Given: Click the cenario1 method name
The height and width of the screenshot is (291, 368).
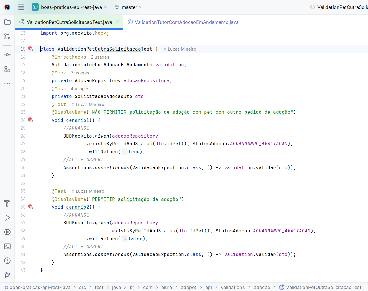Looking at the screenshot, I should coord(78,120).
